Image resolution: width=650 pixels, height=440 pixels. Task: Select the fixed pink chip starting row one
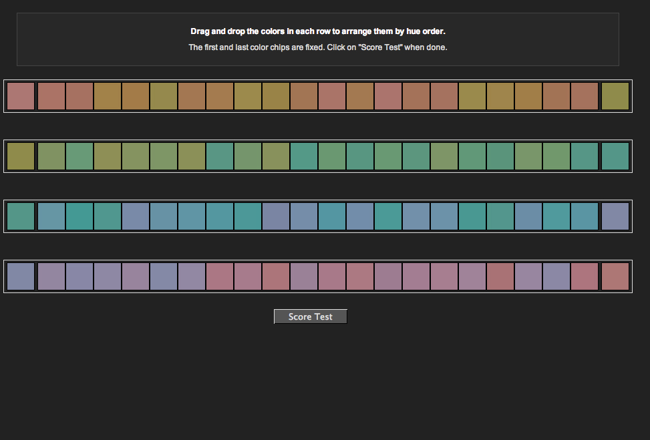tap(20, 95)
